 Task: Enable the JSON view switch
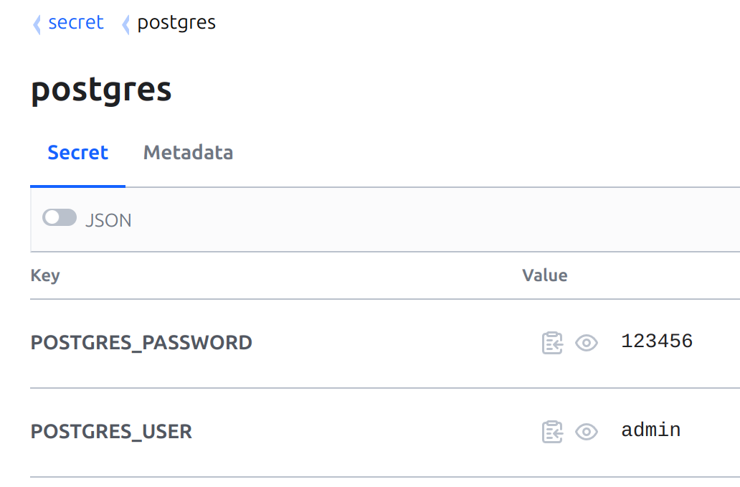click(60, 217)
